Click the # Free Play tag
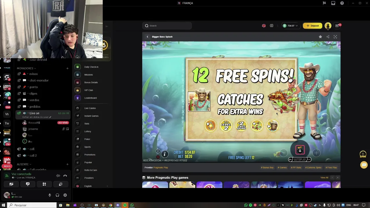Viewport: 370px width, 208px height. [x=331, y=168]
